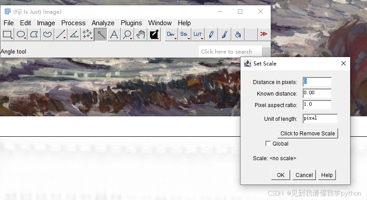Open the Analyze menu
This screenshot has height=200, width=367.
coord(103,23)
